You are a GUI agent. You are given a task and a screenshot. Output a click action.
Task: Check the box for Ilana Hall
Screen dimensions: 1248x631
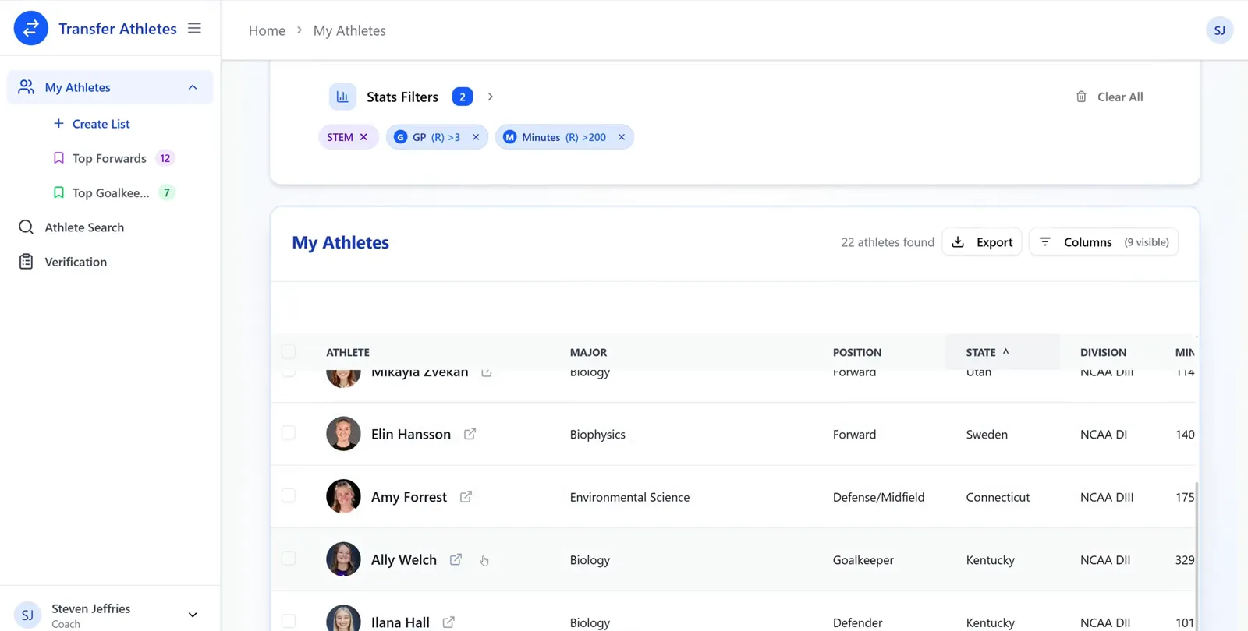pyautogui.click(x=289, y=621)
